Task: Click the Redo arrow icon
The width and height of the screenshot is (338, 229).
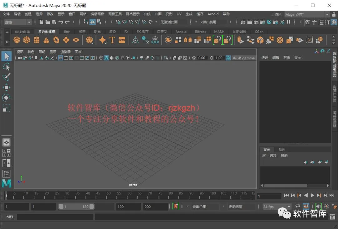Action: tap(67, 22)
